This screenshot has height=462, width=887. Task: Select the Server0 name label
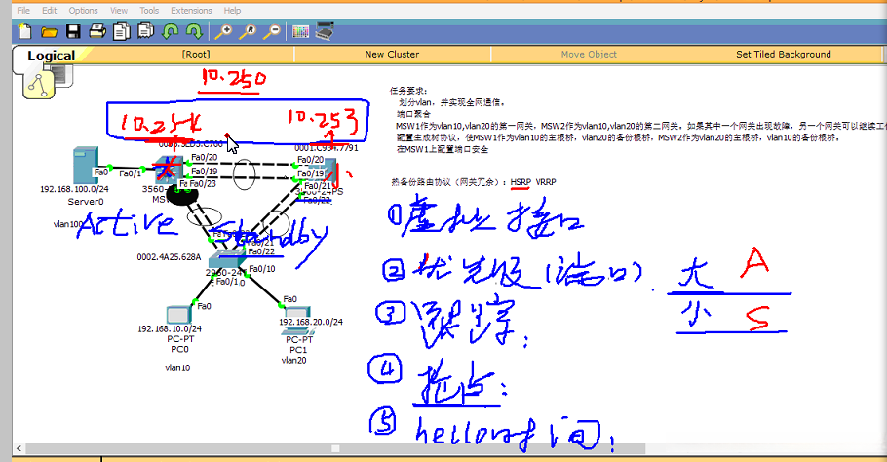[x=86, y=202]
